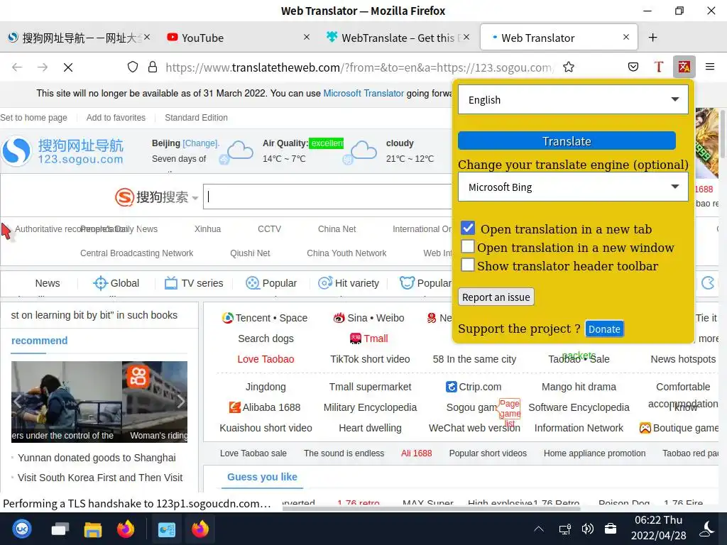Check Open translation in a new window
This screenshot has height=545, width=727.
(468, 246)
